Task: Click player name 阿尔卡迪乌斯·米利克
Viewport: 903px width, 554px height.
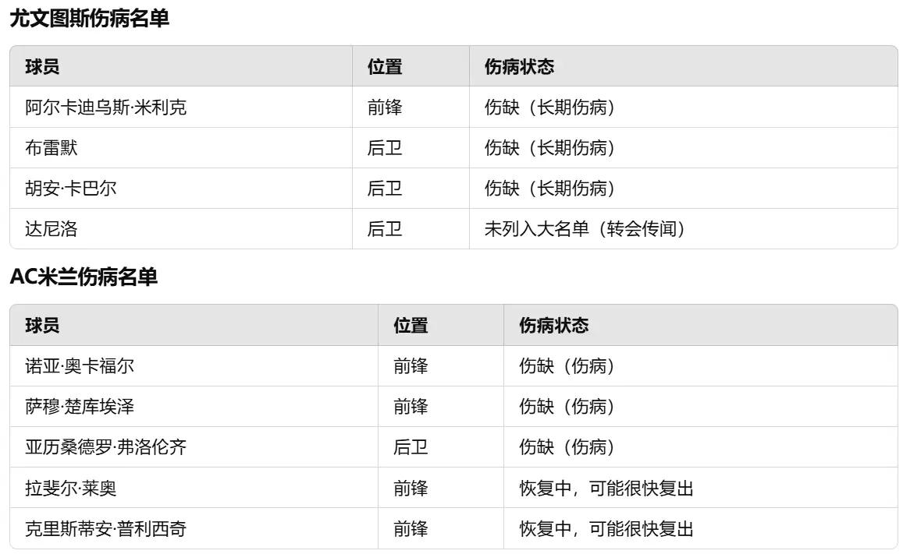Action: click(105, 108)
